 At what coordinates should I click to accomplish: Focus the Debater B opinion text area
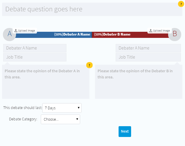click(139, 82)
